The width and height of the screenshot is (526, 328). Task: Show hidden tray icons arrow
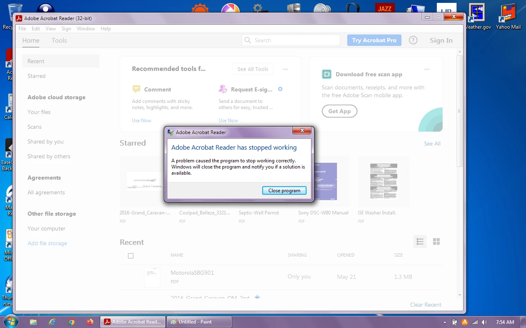pos(445,322)
